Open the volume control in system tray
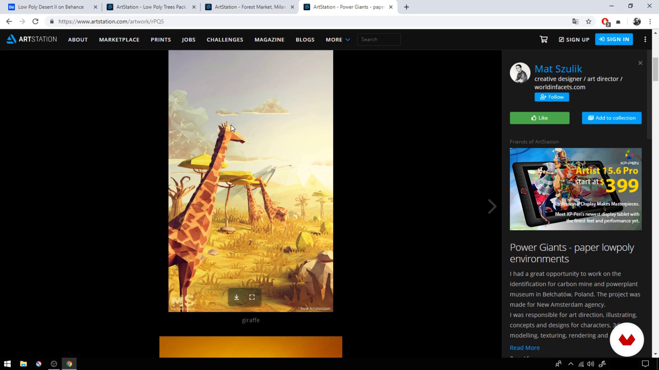Image resolution: width=659 pixels, height=370 pixels. pyautogui.click(x=590, y=364)
